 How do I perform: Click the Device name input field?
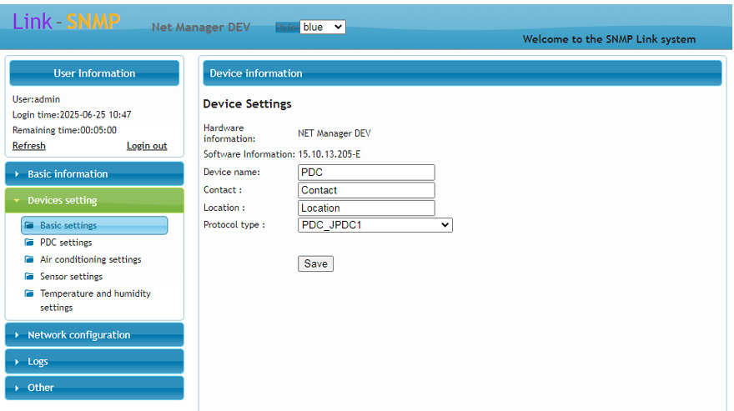[x=366, y=173]
